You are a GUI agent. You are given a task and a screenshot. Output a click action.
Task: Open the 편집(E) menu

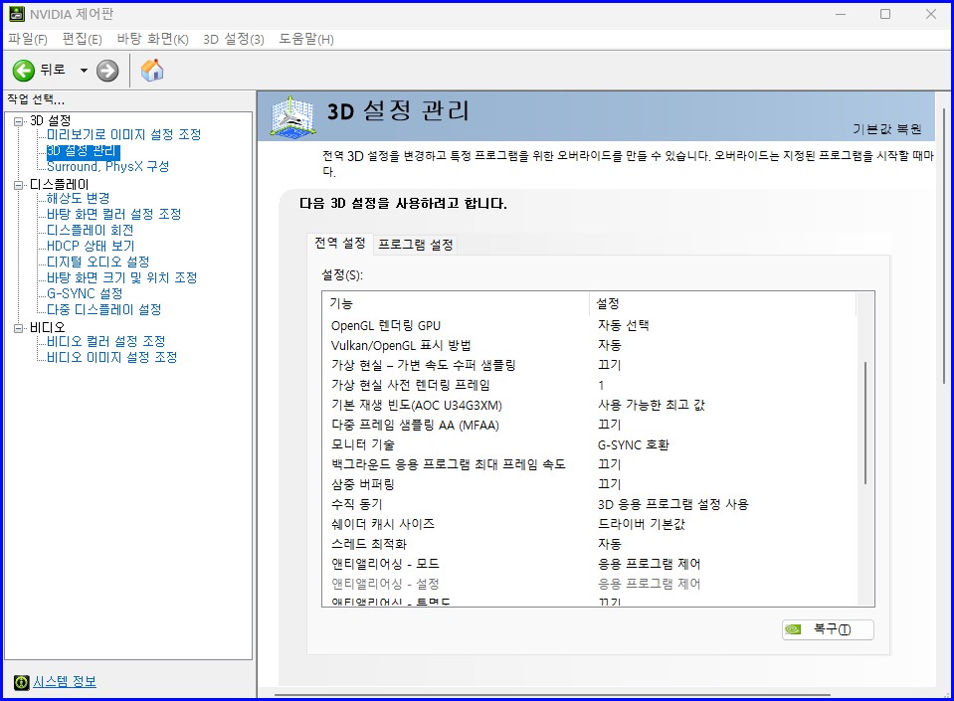click(x=83, y=40)
